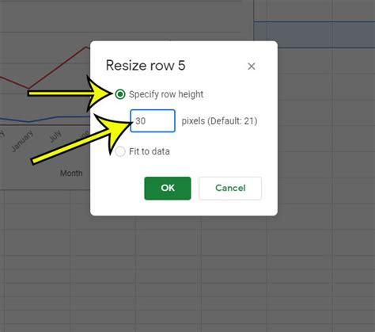Click the Specify row height label text

pos(166,94)
